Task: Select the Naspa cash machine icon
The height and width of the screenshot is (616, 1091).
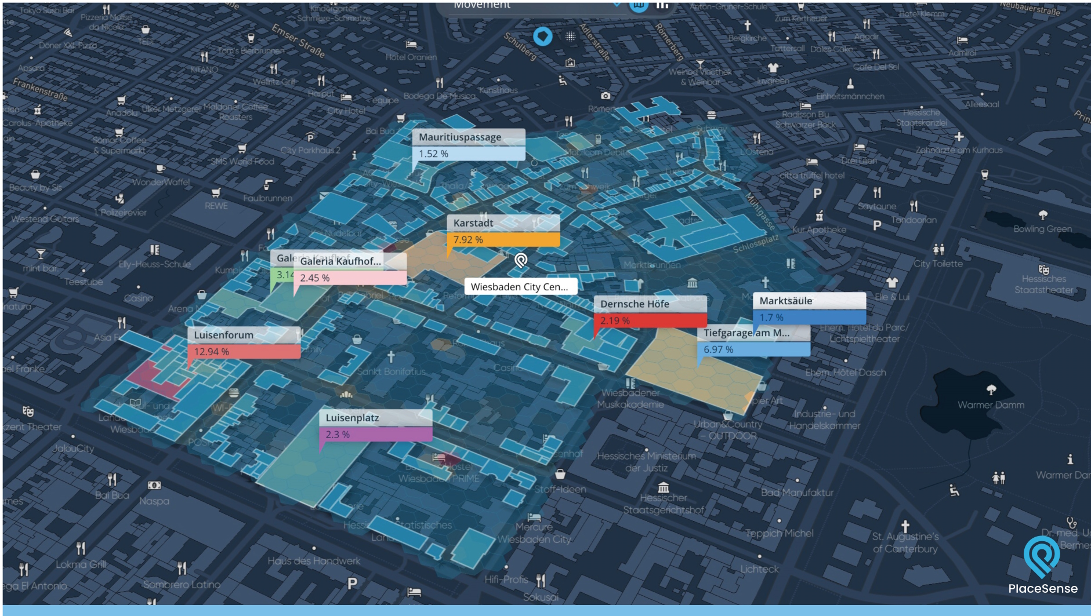Action: point(154,486)
